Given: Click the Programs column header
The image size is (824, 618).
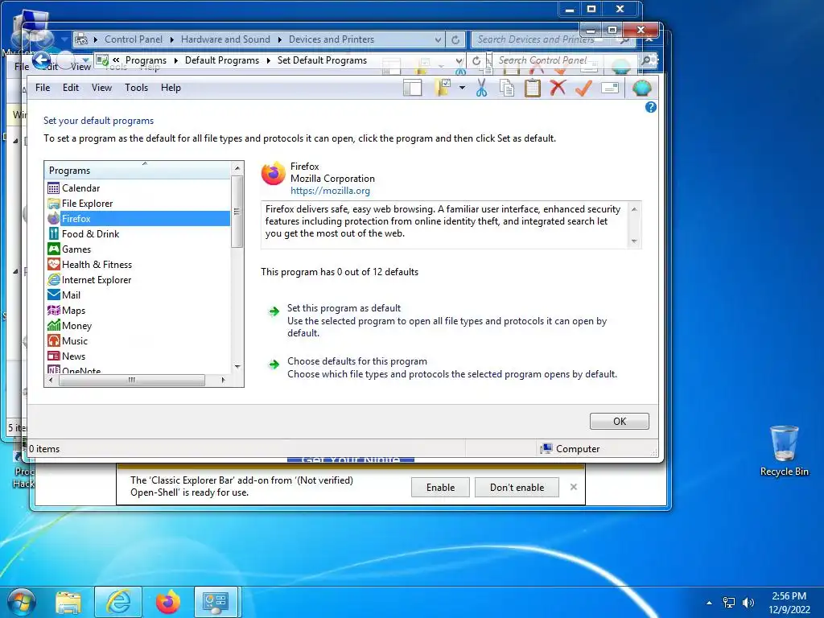Looking at the screenshot, I should coord(138,171).
